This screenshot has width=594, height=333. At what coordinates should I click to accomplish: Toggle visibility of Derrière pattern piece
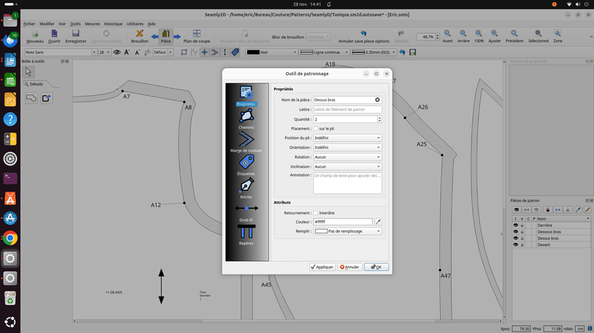click(515, 225)
